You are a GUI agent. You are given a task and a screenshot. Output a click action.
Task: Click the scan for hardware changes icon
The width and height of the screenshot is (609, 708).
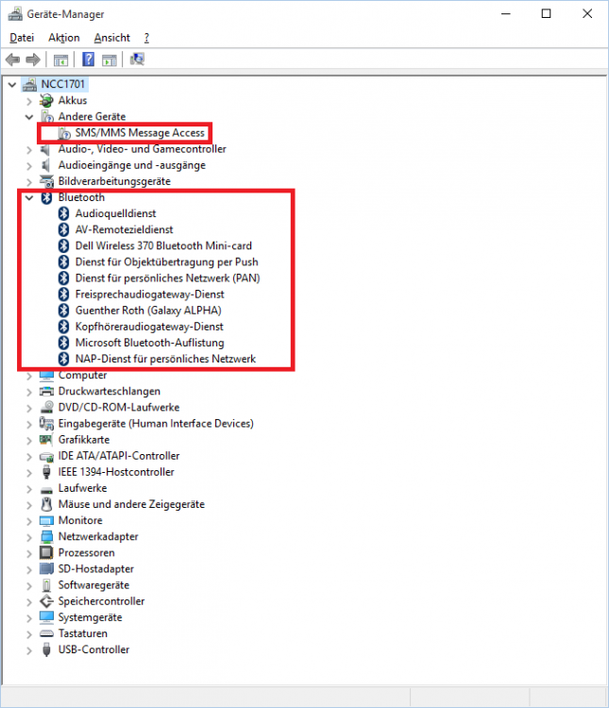pyautogui.click(x=137, y=59)
